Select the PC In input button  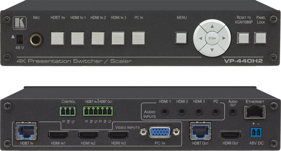pos(138,38)
